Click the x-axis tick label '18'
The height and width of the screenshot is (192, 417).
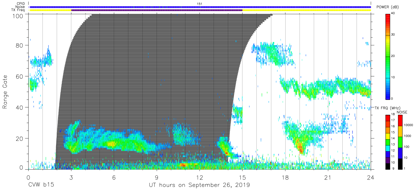[285, 177]
